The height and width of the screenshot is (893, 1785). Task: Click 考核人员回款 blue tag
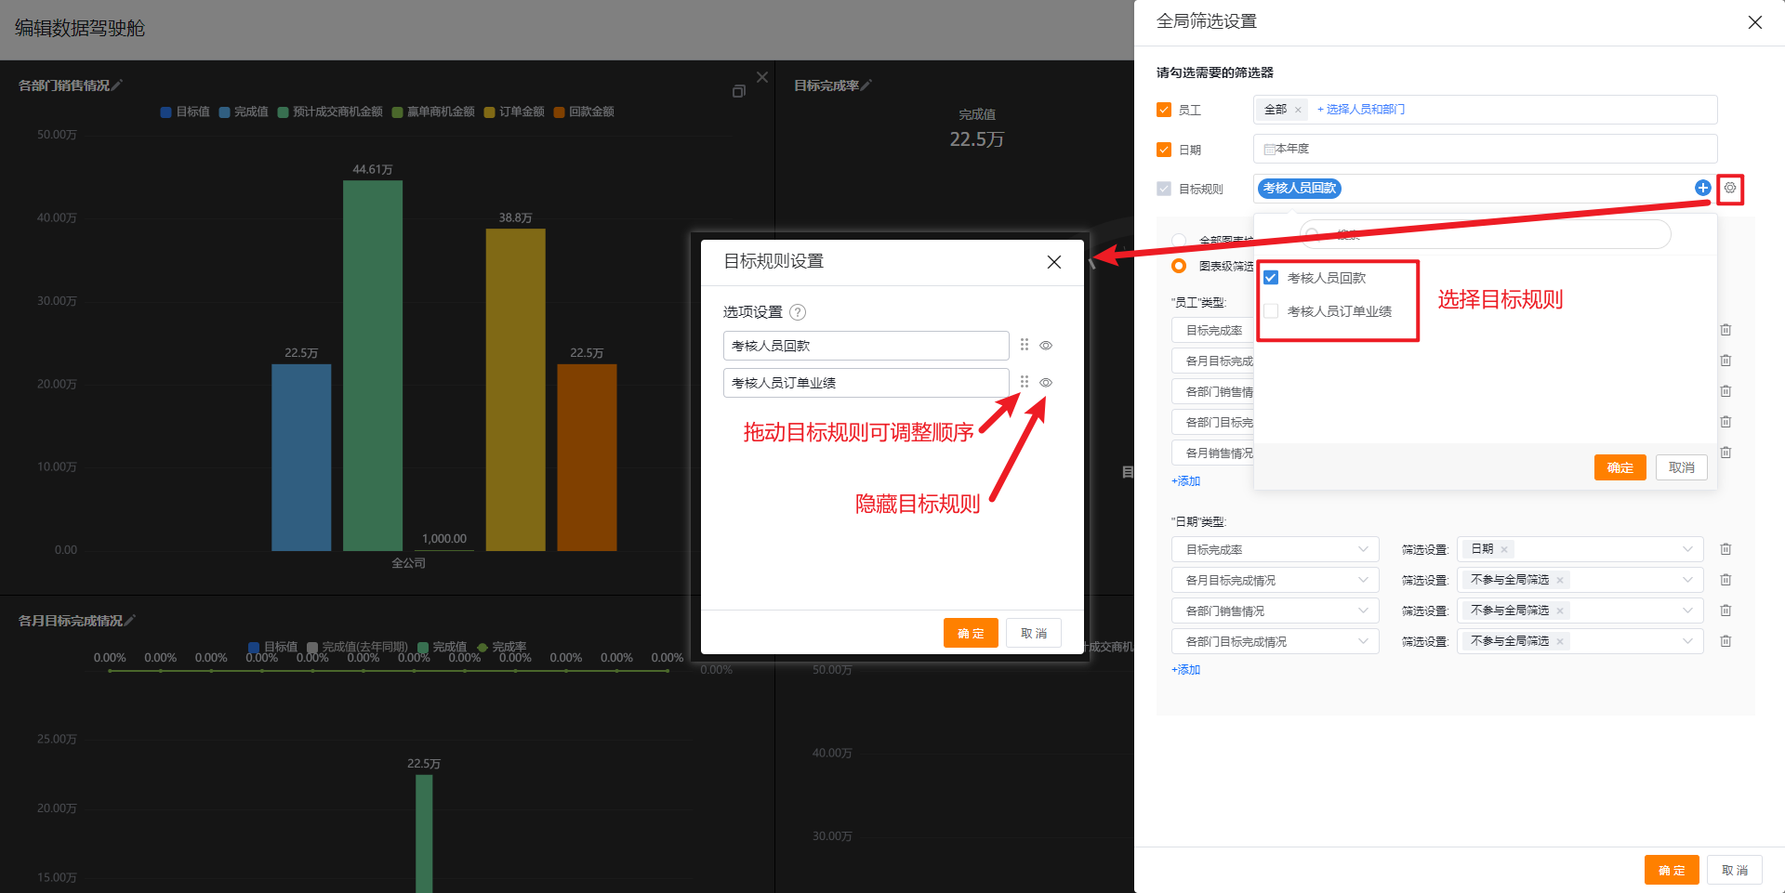tap(1299, 188)
